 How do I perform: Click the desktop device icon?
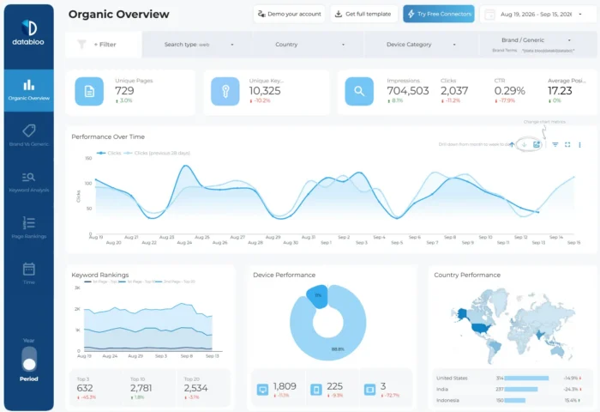pyautogui.click(x=262, y=390)
